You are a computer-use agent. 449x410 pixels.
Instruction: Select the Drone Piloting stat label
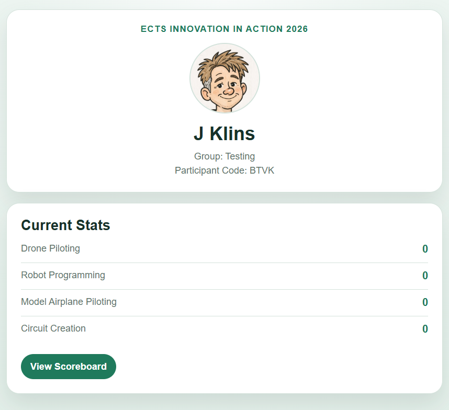tap(50, 248)
